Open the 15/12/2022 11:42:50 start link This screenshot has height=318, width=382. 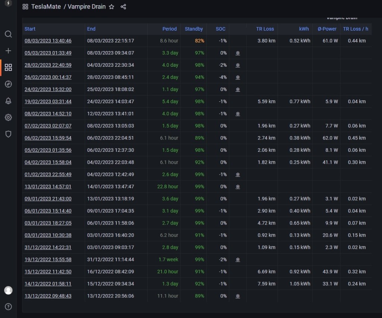click(x=48, y=272)
